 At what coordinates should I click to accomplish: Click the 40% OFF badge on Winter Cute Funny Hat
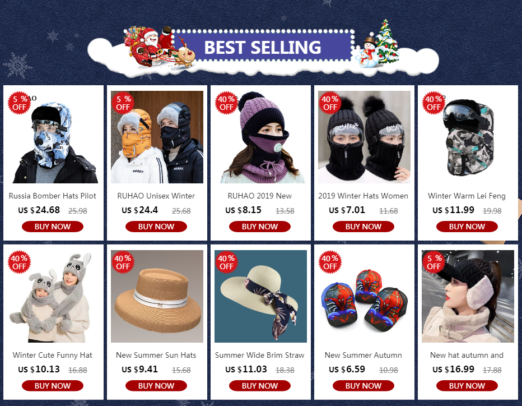pos(19,262)
